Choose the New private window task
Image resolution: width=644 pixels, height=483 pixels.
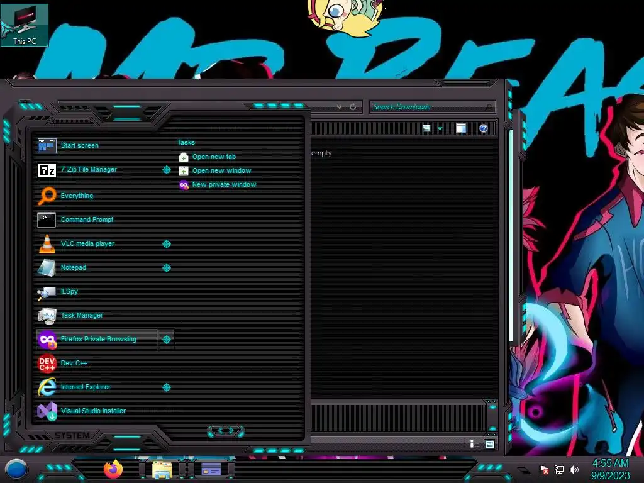(x=218, y=185)
